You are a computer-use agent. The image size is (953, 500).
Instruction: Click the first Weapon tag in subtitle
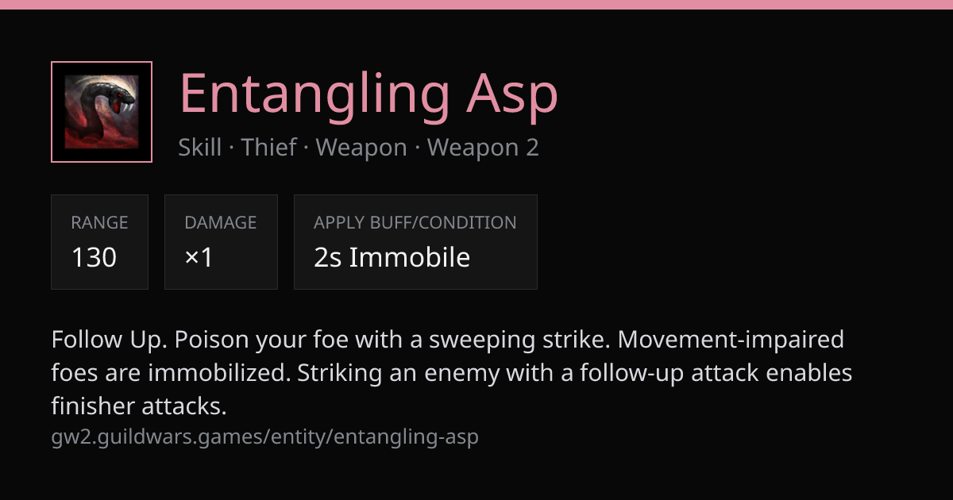point(361,148)
